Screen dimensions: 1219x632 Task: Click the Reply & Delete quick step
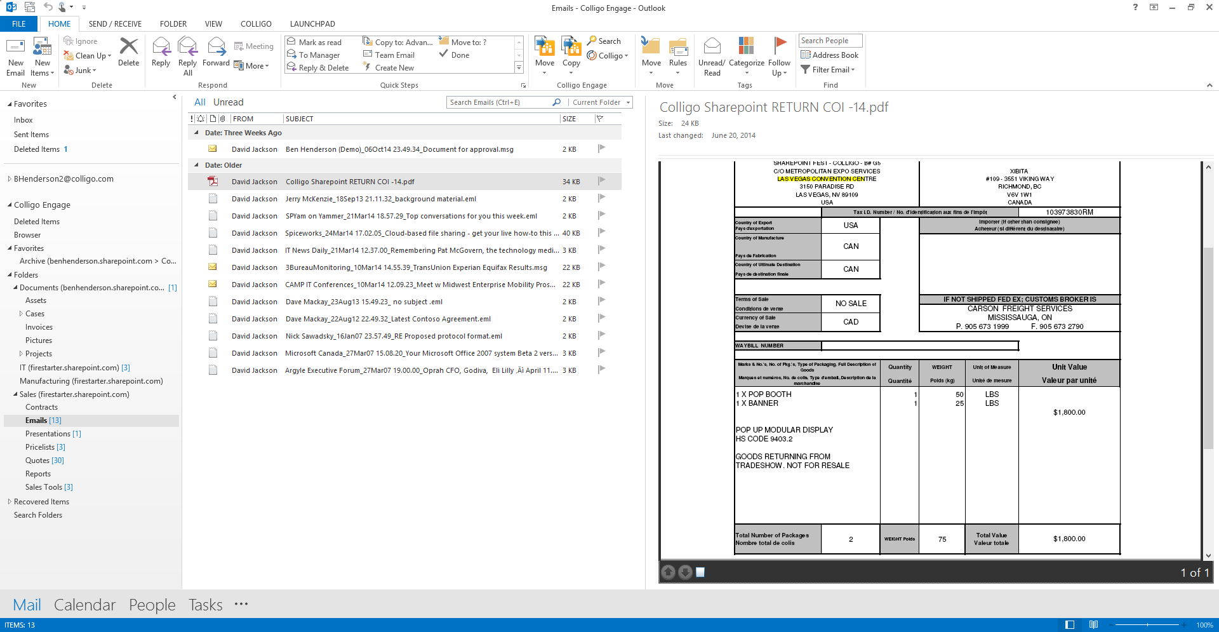(x=318, y=68)
